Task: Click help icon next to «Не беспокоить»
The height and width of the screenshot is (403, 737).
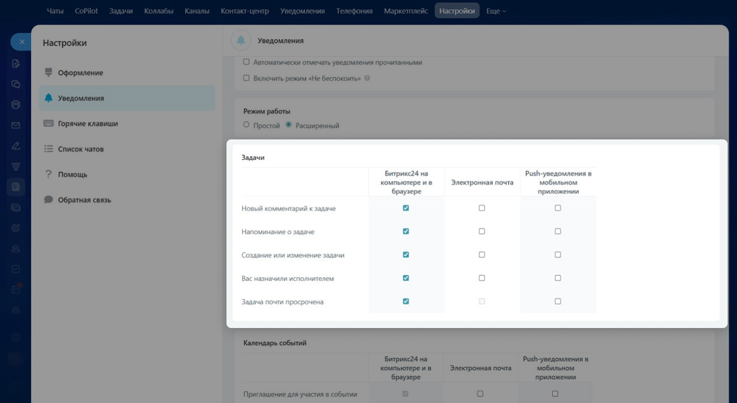Action: point(367,78)
